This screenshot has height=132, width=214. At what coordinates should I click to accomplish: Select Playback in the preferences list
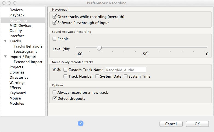coord(17,15)
